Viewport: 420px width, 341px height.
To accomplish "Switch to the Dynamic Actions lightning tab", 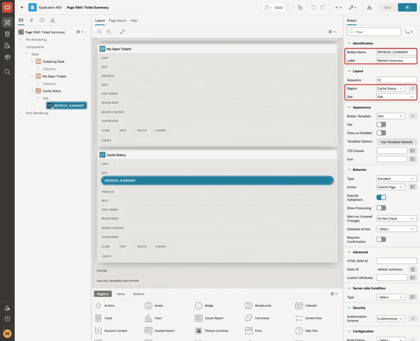I will click(x=31, y=20).
